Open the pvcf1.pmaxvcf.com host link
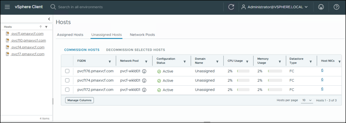This screenshot has height=123, width=346. (x=27, y=34)
